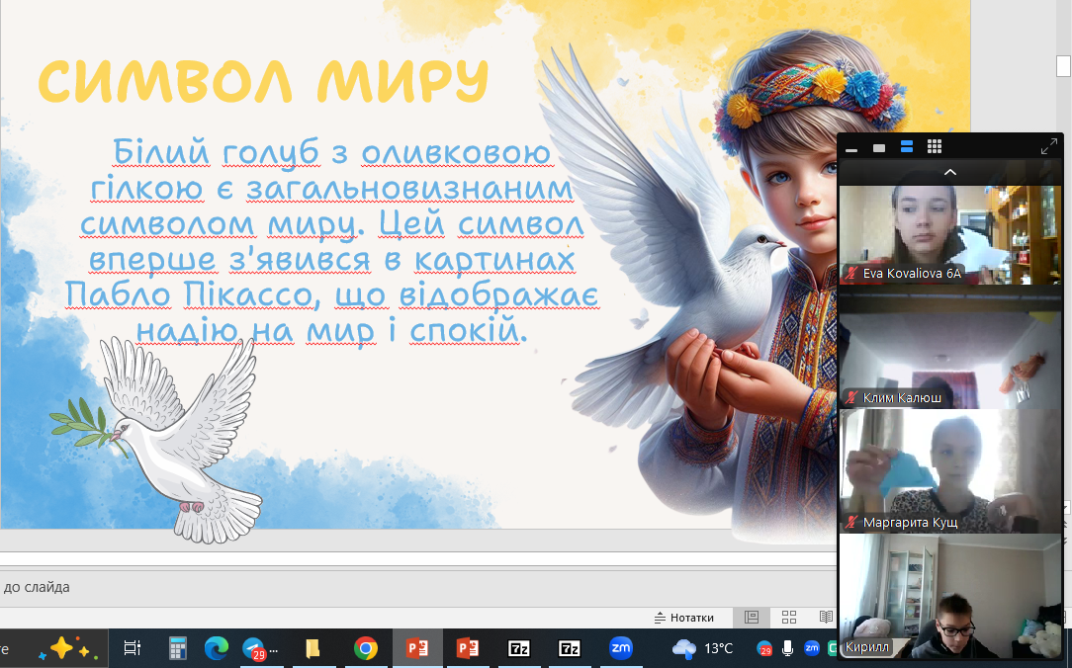The width and height of the screenshot is (1072, 668).
Task: Click the microphone icon in system tray
Action: 788,648
